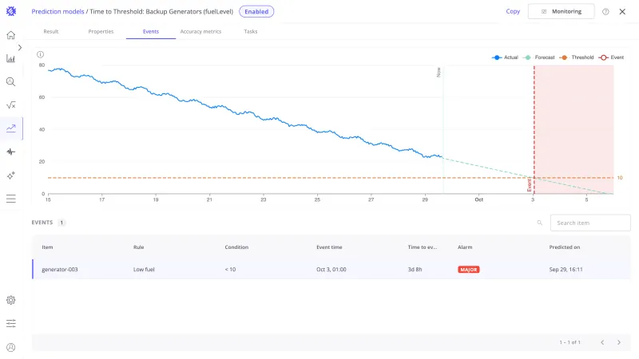Expand the sidebar with the chevron arrow
The image size is (639, 359).
19,48
